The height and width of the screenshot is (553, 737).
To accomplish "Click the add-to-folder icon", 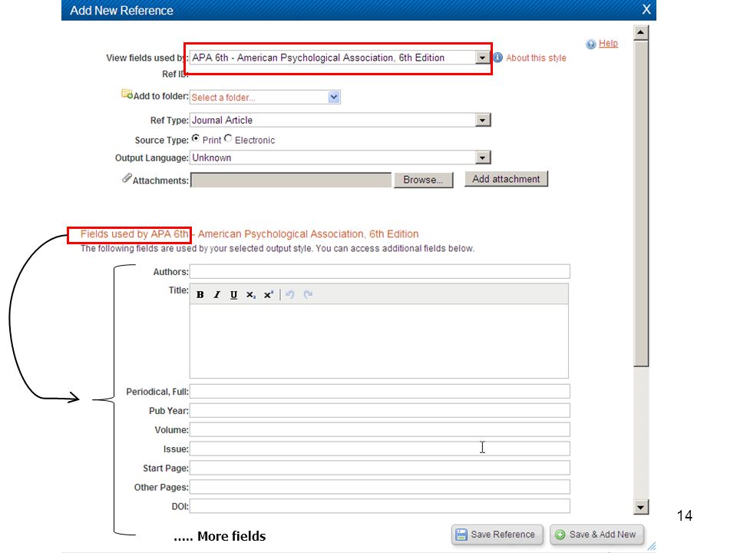I will (x=127, y=94).
